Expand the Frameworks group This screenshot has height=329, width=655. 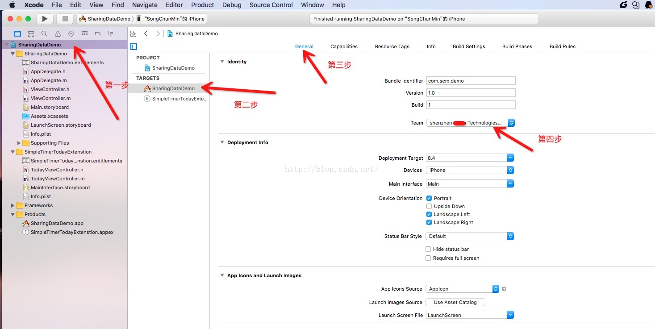coord(13,205)
